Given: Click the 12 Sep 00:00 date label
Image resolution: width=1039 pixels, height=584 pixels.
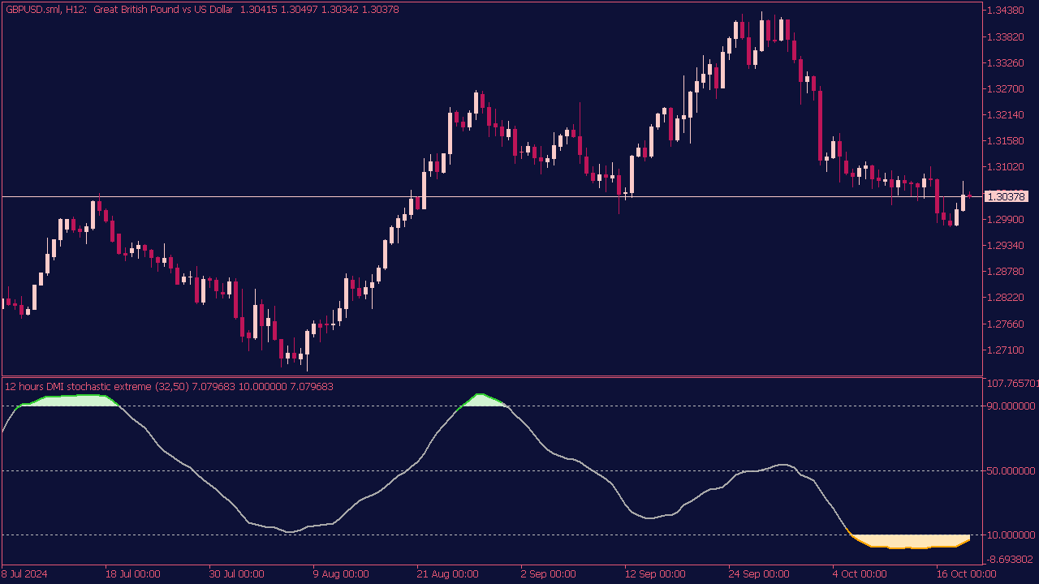Looking at the screenshot, I should [653, 574].
